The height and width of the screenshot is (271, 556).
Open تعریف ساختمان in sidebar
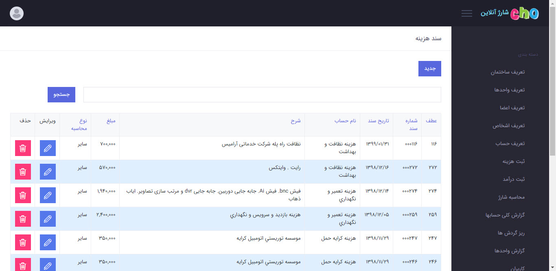[508, 72]
